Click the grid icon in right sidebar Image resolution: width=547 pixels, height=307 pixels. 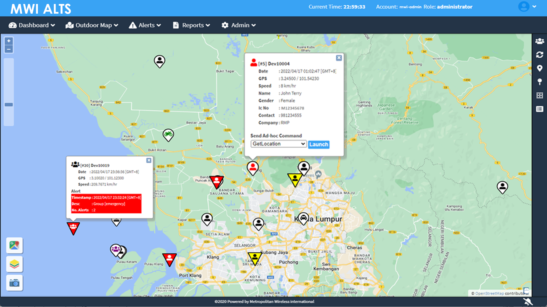539,96
